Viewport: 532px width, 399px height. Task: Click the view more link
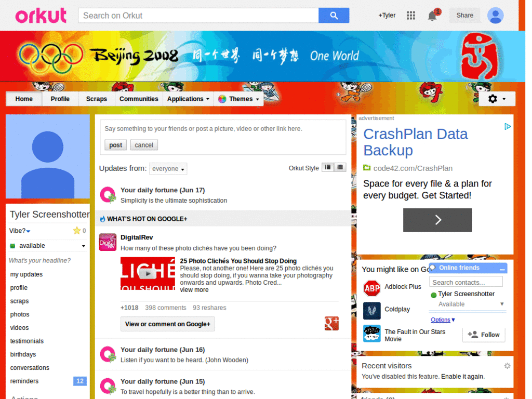click(x=194, y=290)
